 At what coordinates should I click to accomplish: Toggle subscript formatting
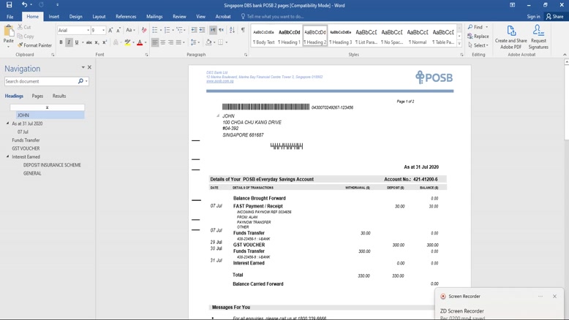(97, 42)
